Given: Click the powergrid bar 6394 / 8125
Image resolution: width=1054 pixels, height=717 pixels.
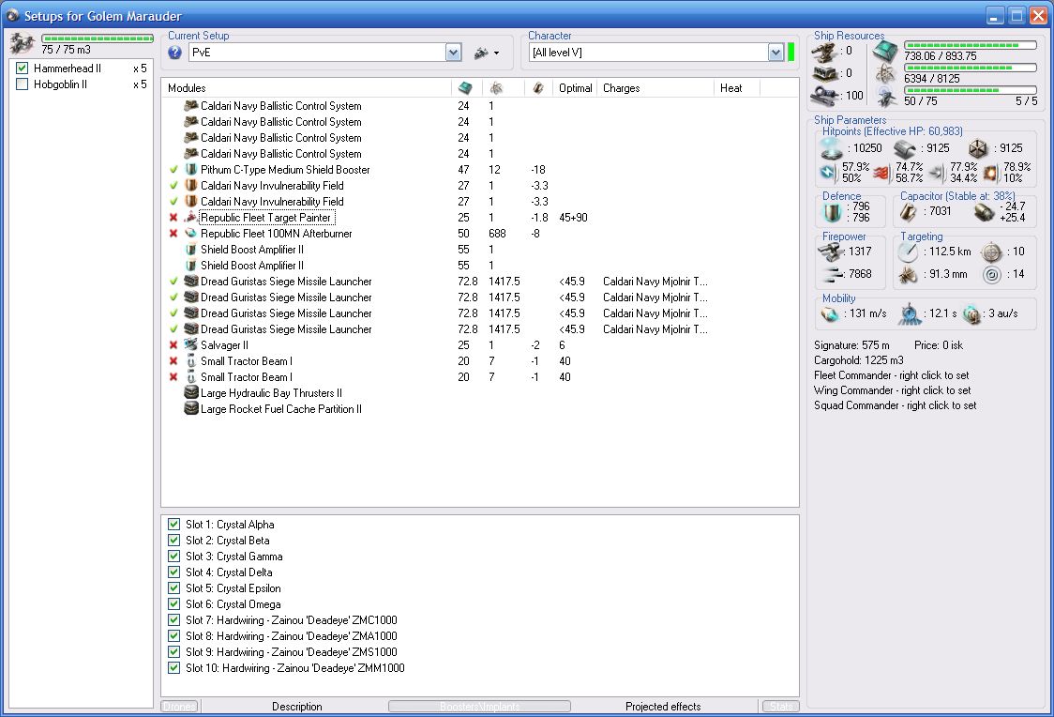Looking at the screenshot, I should point(970,68).
